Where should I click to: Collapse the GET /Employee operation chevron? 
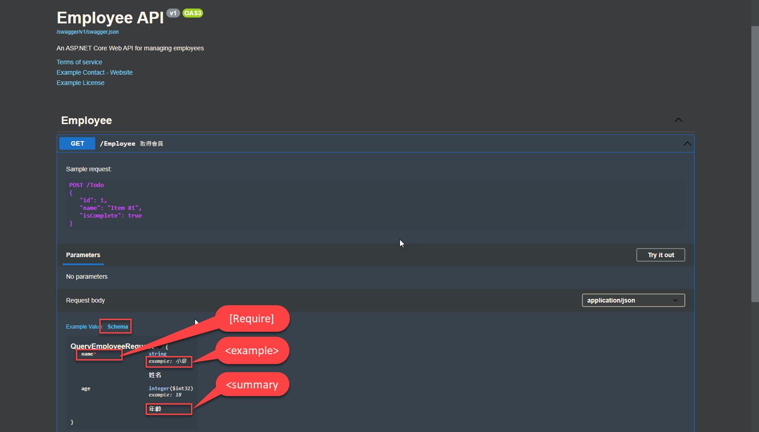687,144
